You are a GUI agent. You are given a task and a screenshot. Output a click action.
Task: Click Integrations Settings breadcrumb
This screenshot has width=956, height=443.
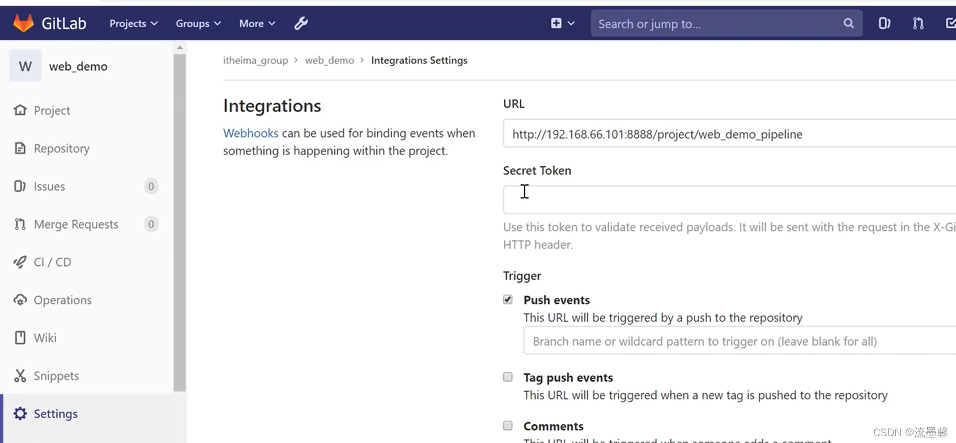click(419, 60)
